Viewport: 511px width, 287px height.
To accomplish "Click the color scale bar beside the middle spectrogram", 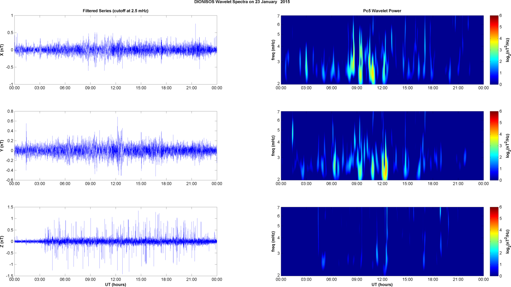I will tap(494, 146).
